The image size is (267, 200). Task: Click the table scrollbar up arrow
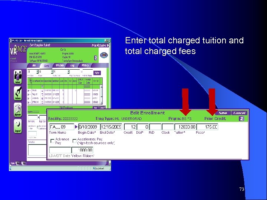coord(102,86)
